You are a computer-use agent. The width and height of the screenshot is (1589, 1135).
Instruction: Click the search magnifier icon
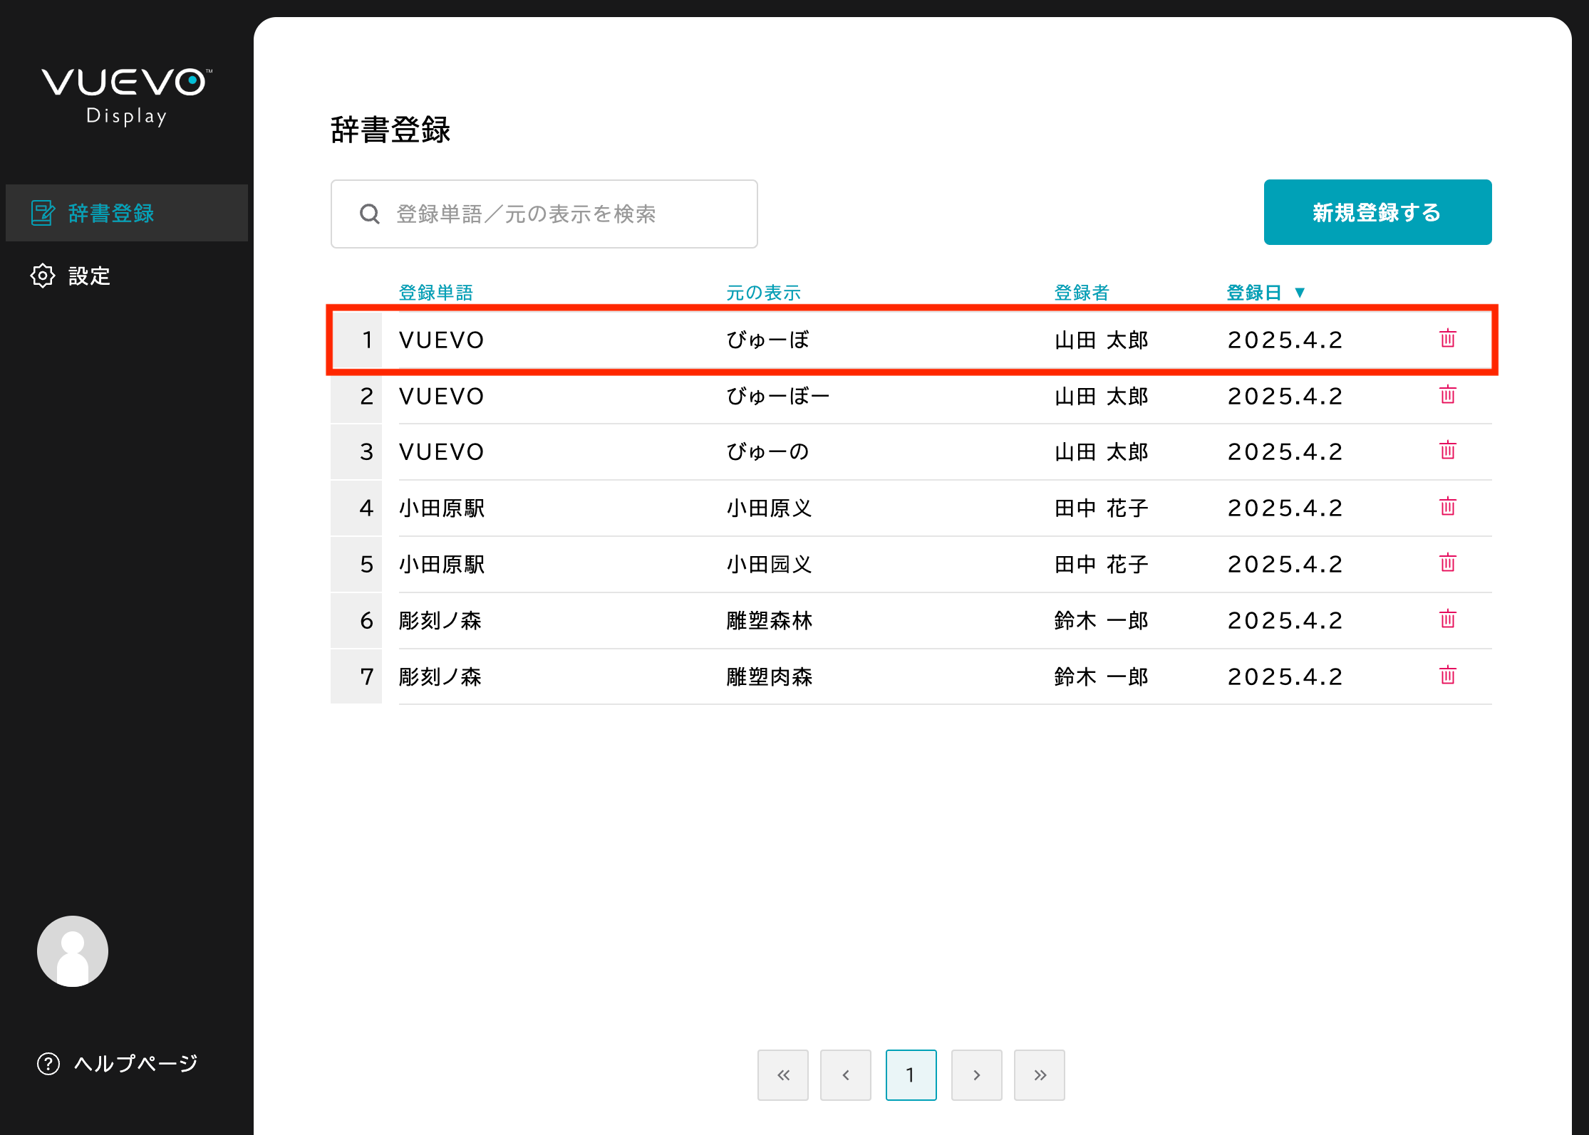(x=369, y=214)
